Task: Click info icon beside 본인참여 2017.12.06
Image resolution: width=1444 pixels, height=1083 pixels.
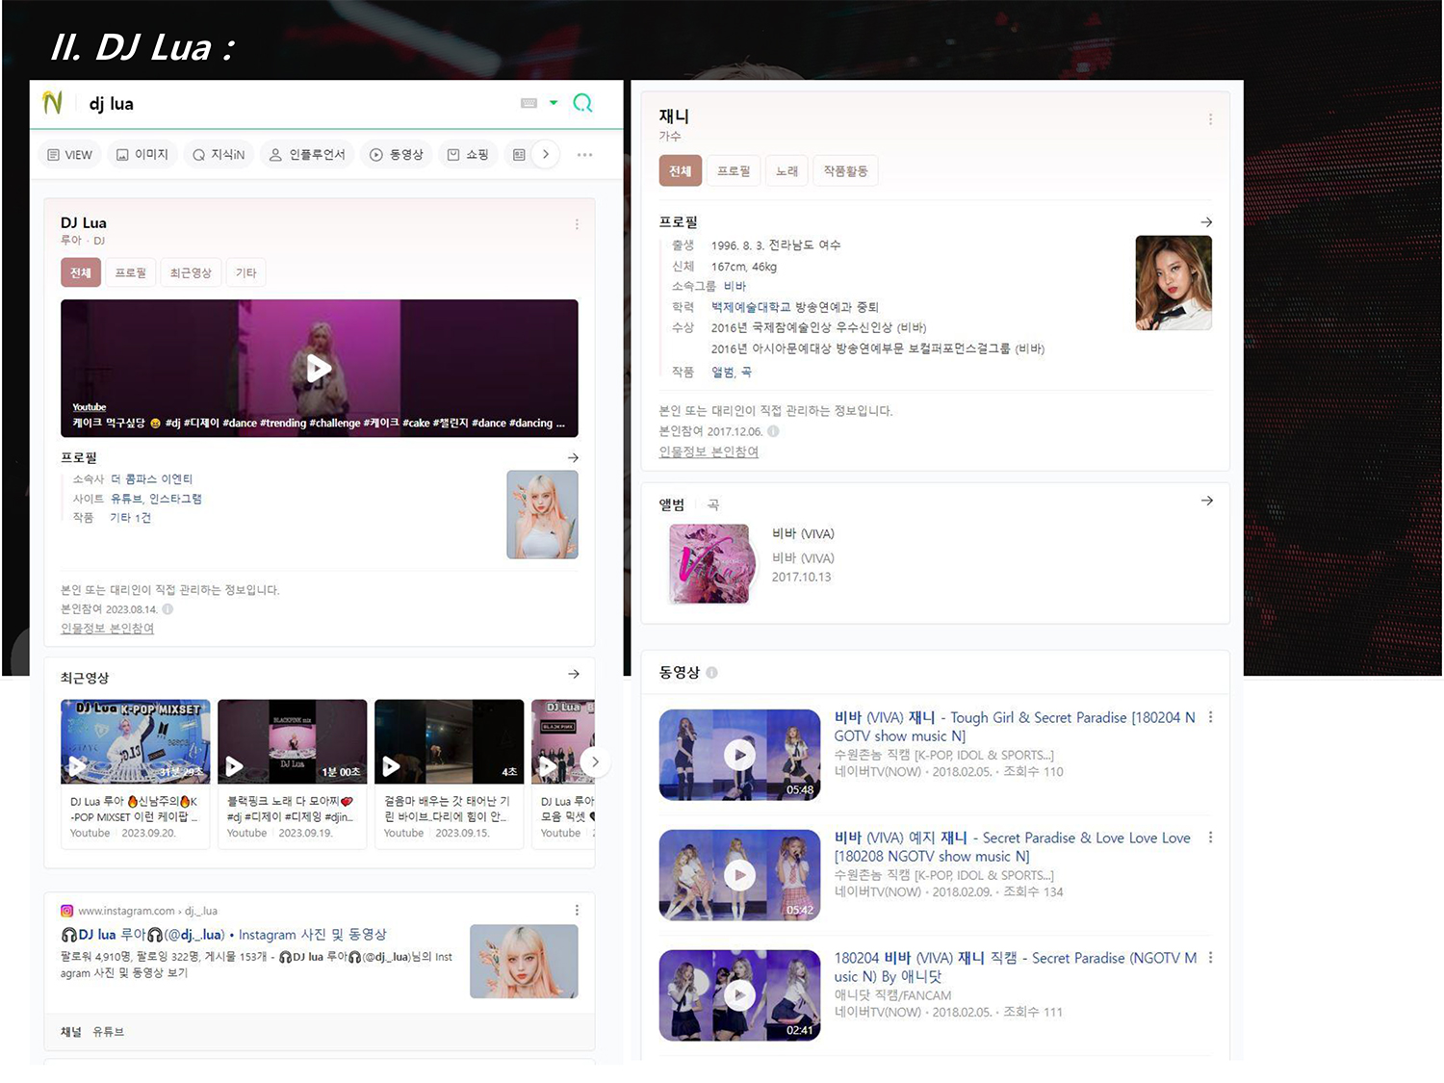Action: (x=772, y=431)
